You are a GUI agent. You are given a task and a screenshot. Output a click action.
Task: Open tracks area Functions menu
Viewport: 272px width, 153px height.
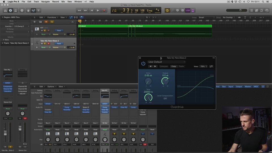(53, 17)
